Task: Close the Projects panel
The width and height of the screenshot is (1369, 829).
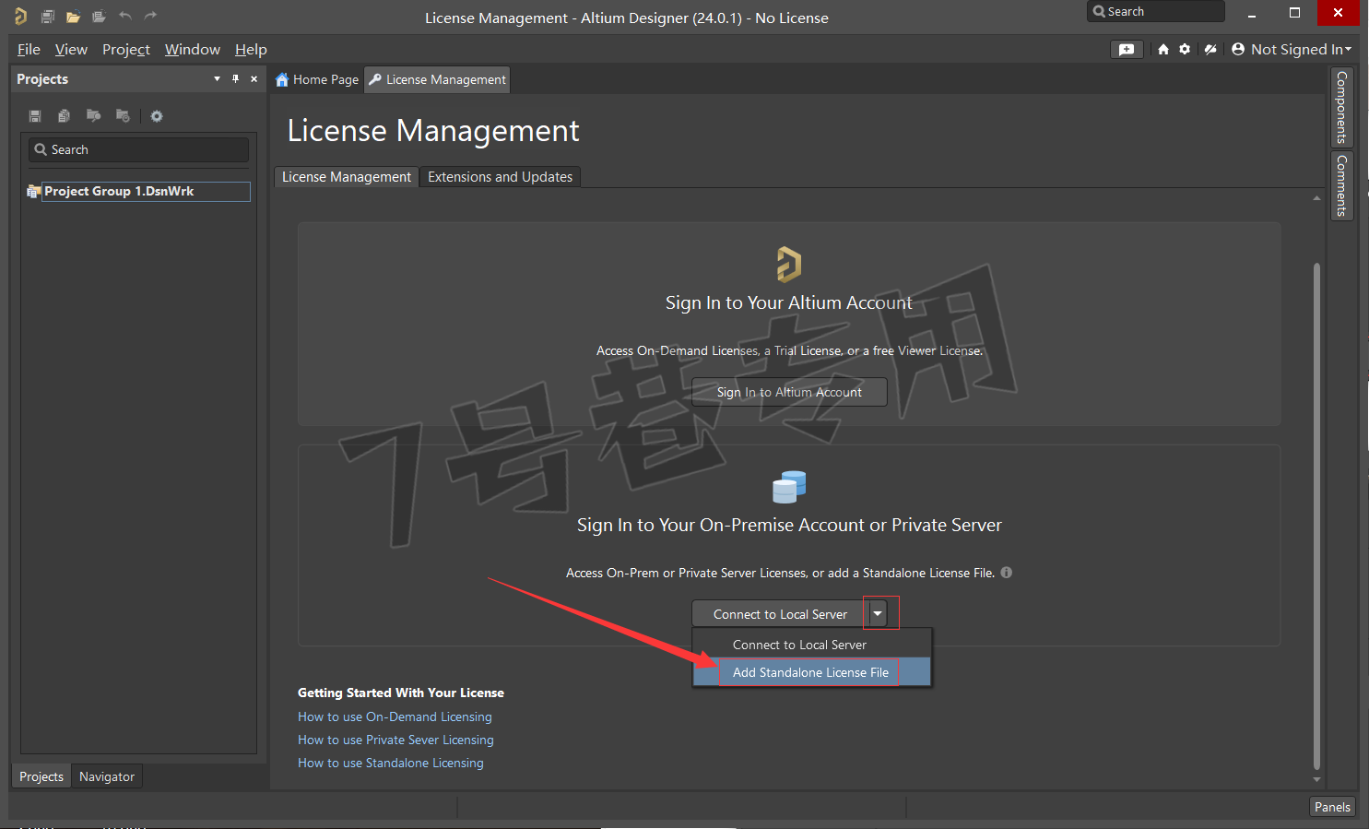Action: (x=254, y=79)
